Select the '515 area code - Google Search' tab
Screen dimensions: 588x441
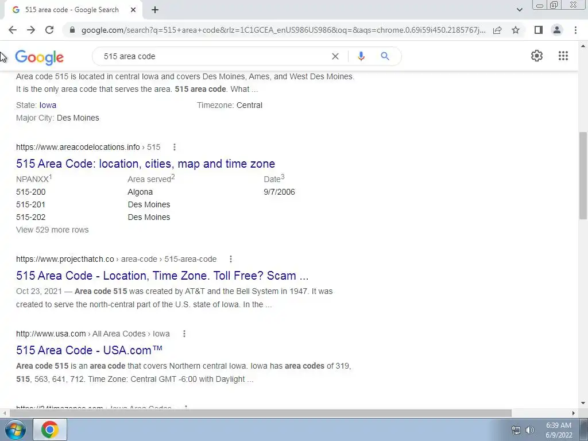[x=73, y=10]
